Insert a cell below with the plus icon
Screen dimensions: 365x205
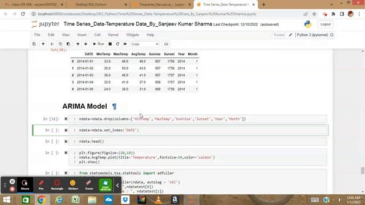coord(43,44)
